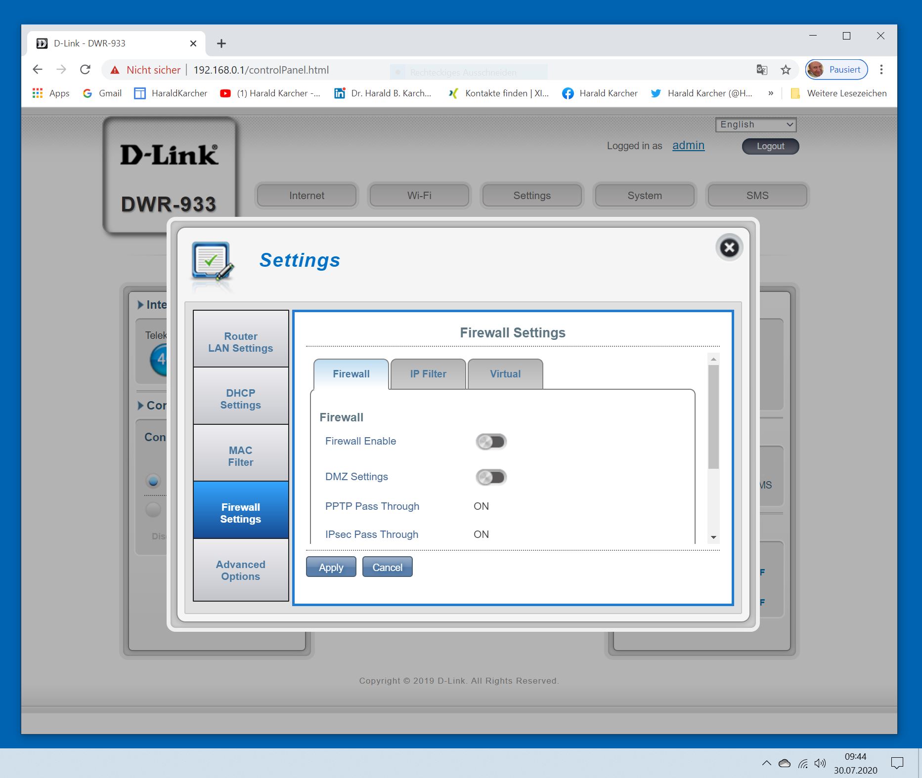Close the Settings dialog with X icon
The image size is (922, 778).
[729, 247]
